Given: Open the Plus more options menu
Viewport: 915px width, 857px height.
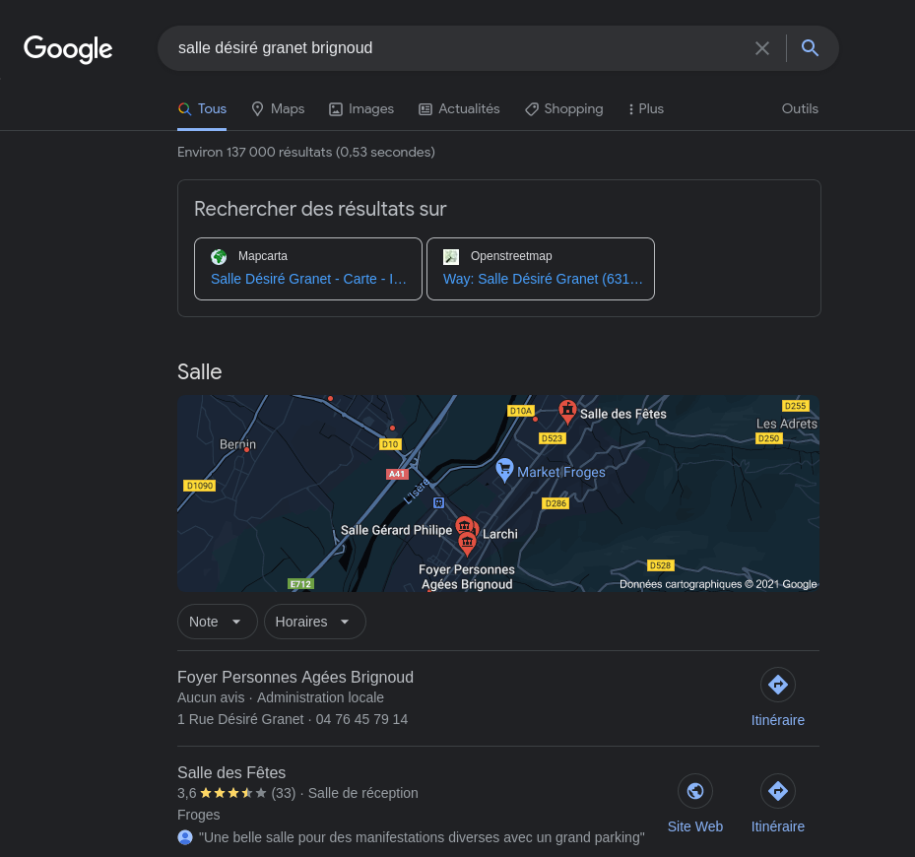Looking at the screenshot, I should 646,109.
